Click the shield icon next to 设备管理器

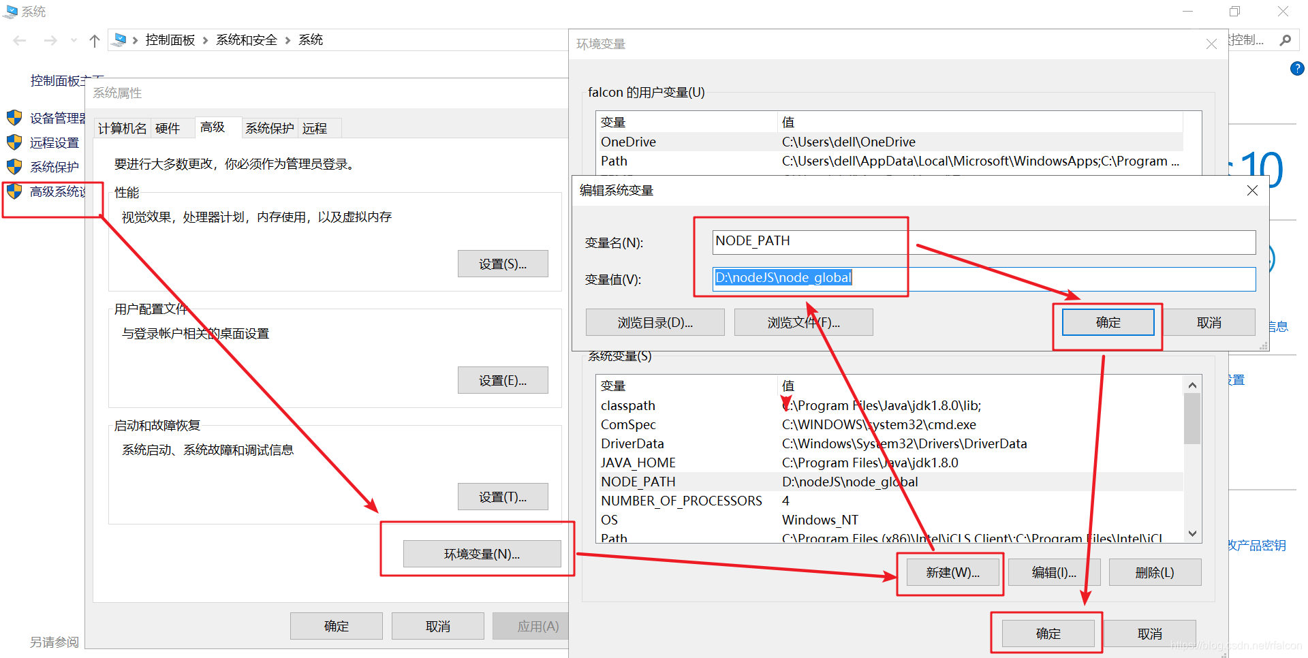pos(14,118)
